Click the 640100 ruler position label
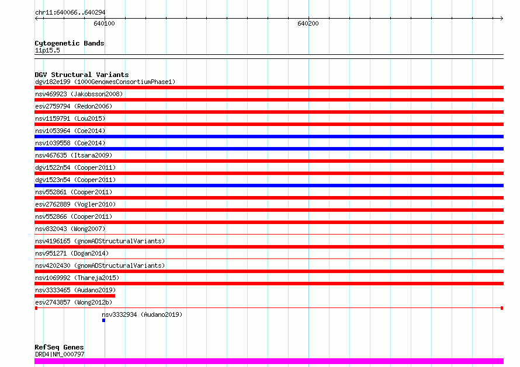The width and height of the screenshot is (520, 367). pyautogui.click(x=104, y=23)
